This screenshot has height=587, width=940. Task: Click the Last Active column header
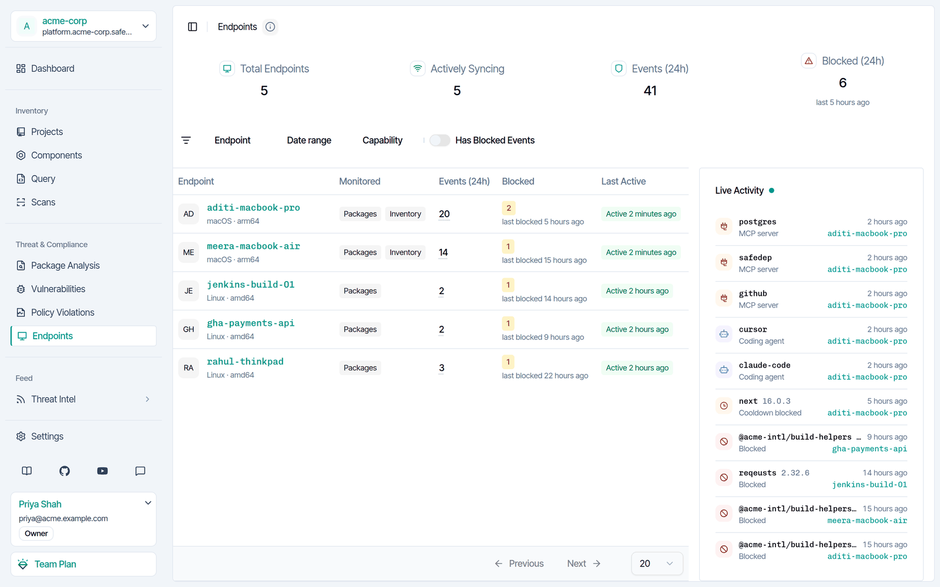[x=623, y=181]
